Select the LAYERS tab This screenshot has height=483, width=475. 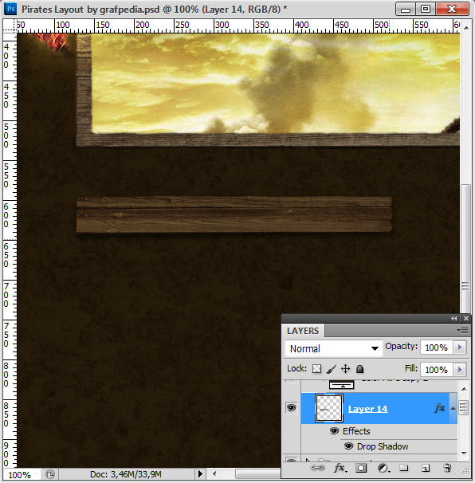click(303, 331)
